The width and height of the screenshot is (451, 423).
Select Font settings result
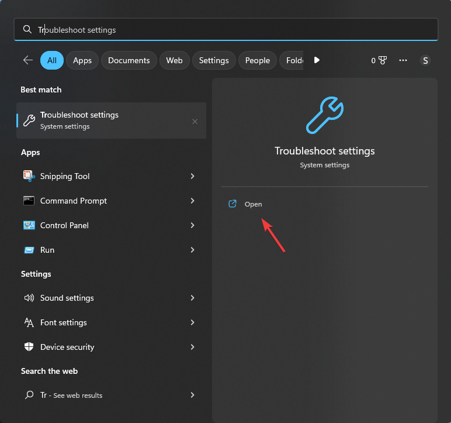click(64, 322)
